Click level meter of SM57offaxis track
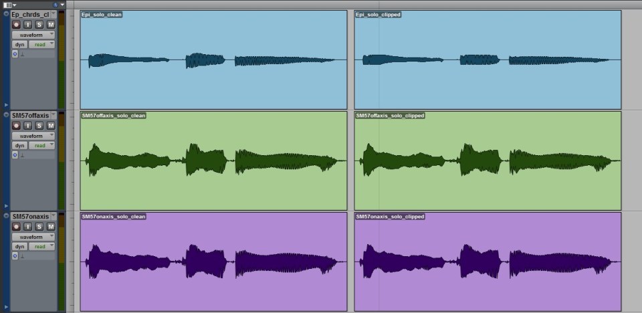 62,161
